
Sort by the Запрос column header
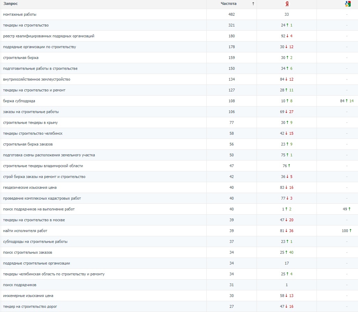10,3
